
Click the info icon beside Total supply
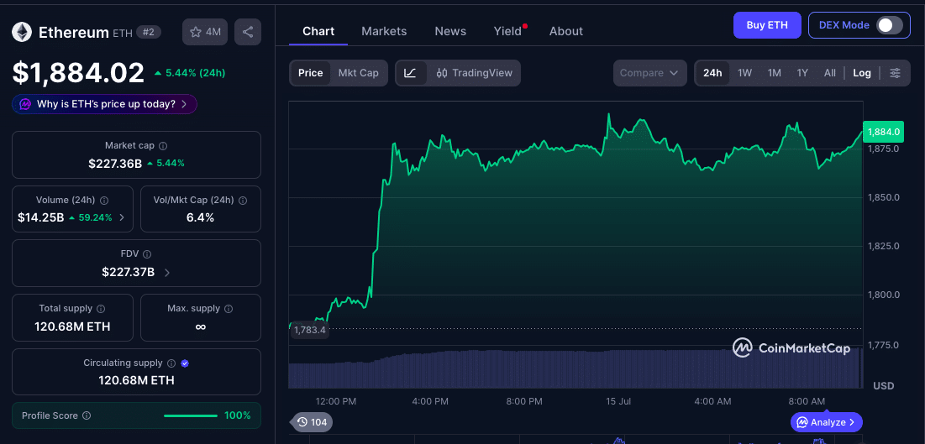coord(101,308)
